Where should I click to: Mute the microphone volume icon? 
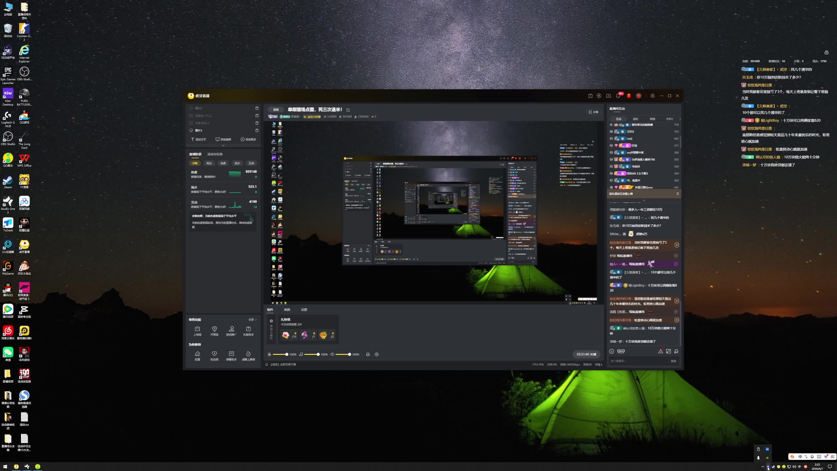point(269,354)
